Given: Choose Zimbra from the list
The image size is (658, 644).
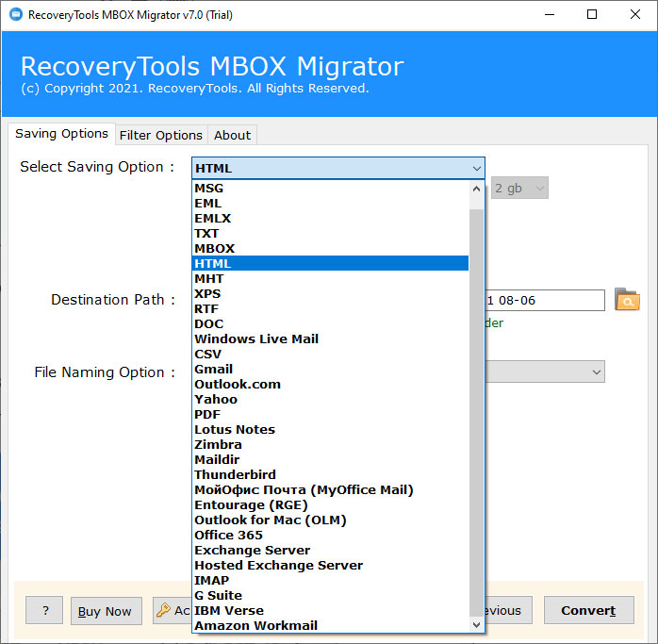Looking at the screenshot, I should pos(330,445).
